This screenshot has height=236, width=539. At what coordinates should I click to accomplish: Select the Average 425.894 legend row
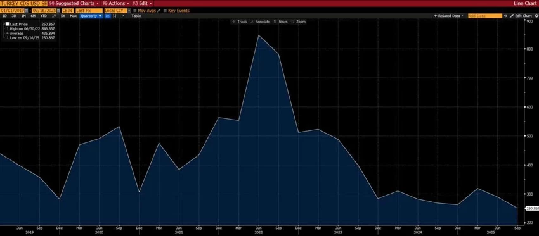30,34
